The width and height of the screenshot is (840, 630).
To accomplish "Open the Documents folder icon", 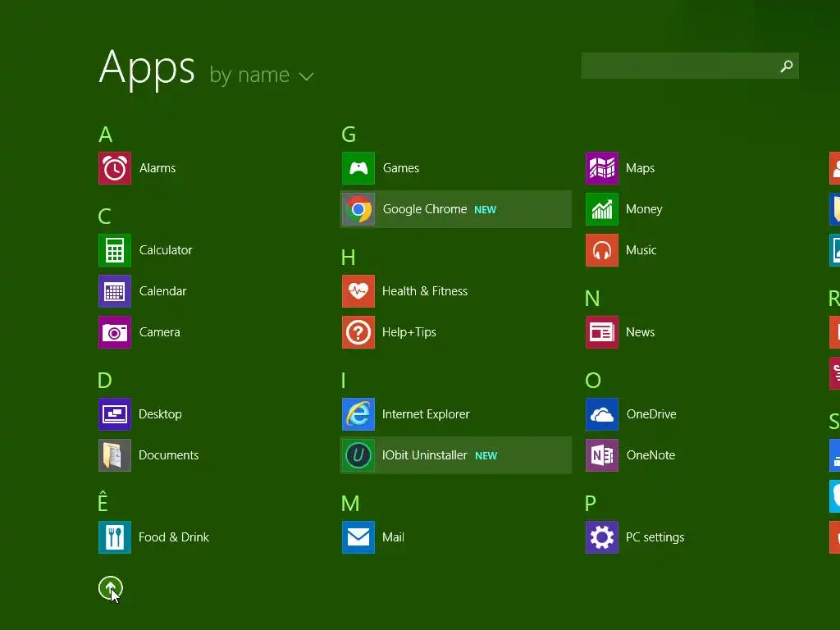I will [x=115, y=455].
